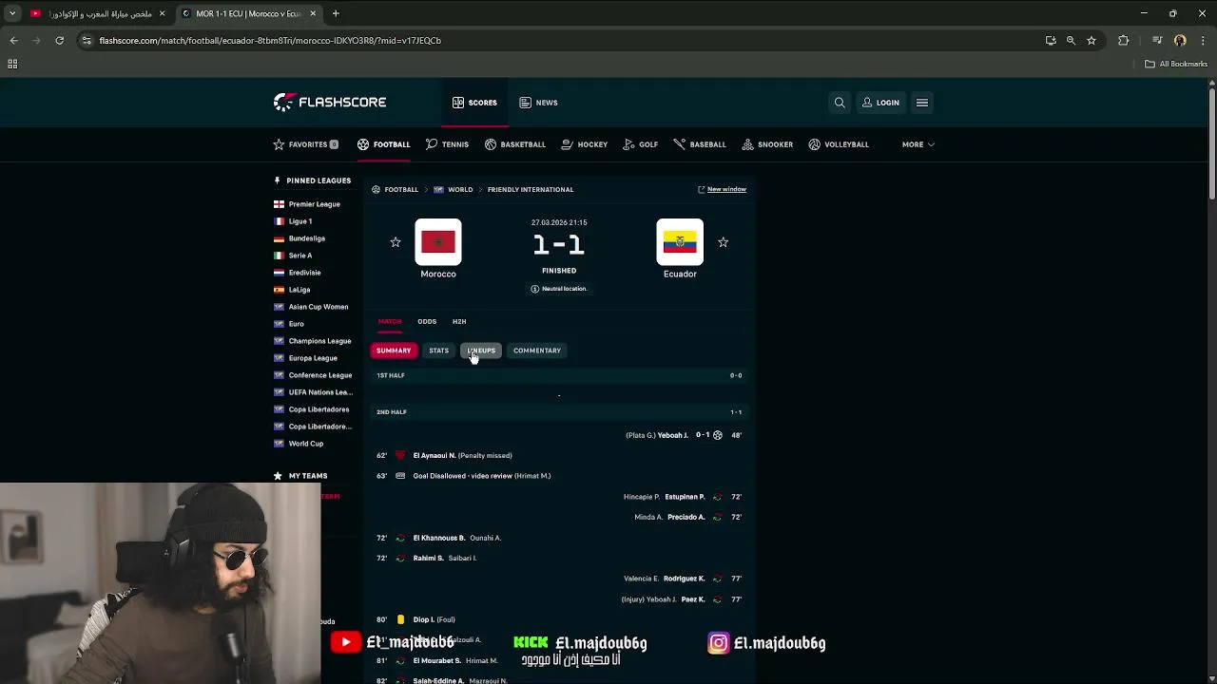Screen dimensions: 1217x684
Task: Click the Morocco team name
Action: tap(438, 274)
